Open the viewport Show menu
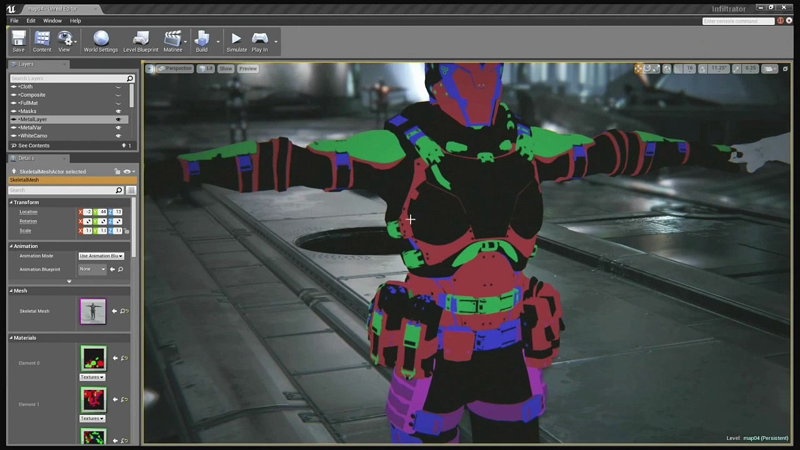This screenshot has height=450, width=800. coord(226,69)
